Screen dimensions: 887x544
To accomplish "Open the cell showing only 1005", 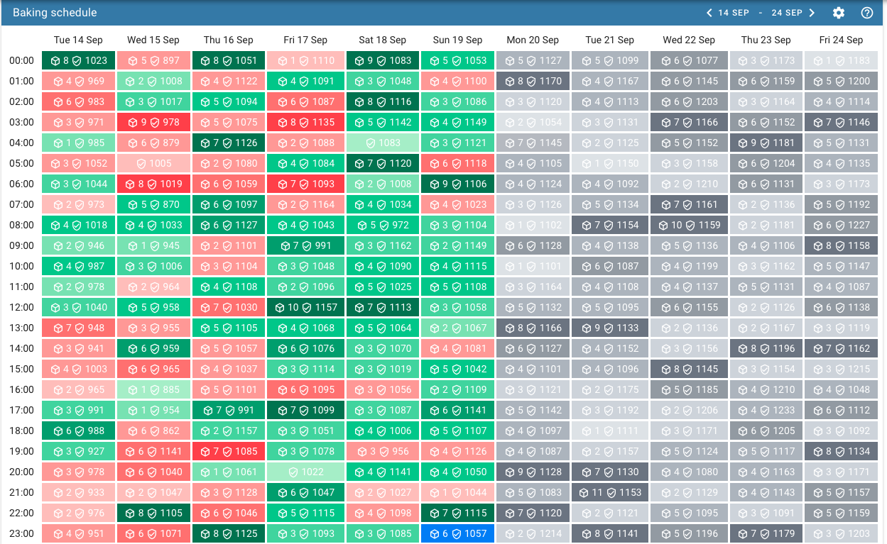I will pyautogui.click(x=153, y=164).
